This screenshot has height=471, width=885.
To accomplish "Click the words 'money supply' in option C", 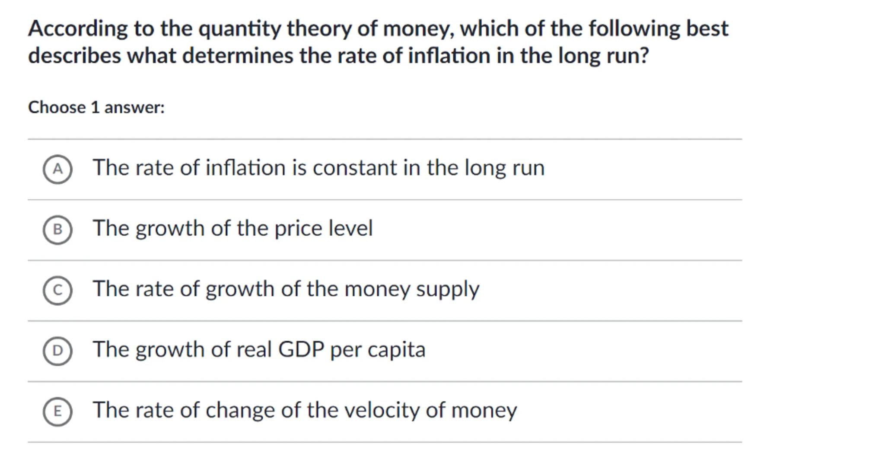I will (412, 289).
